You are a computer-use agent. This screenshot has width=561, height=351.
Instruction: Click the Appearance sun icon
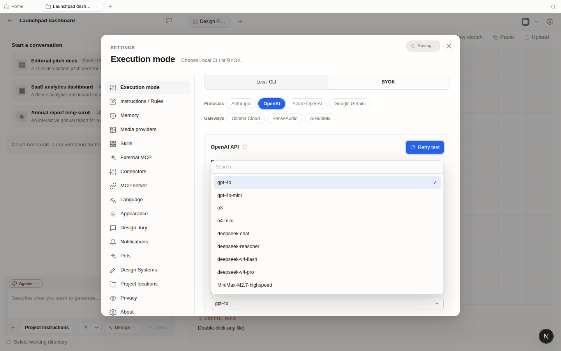[113, 214]
